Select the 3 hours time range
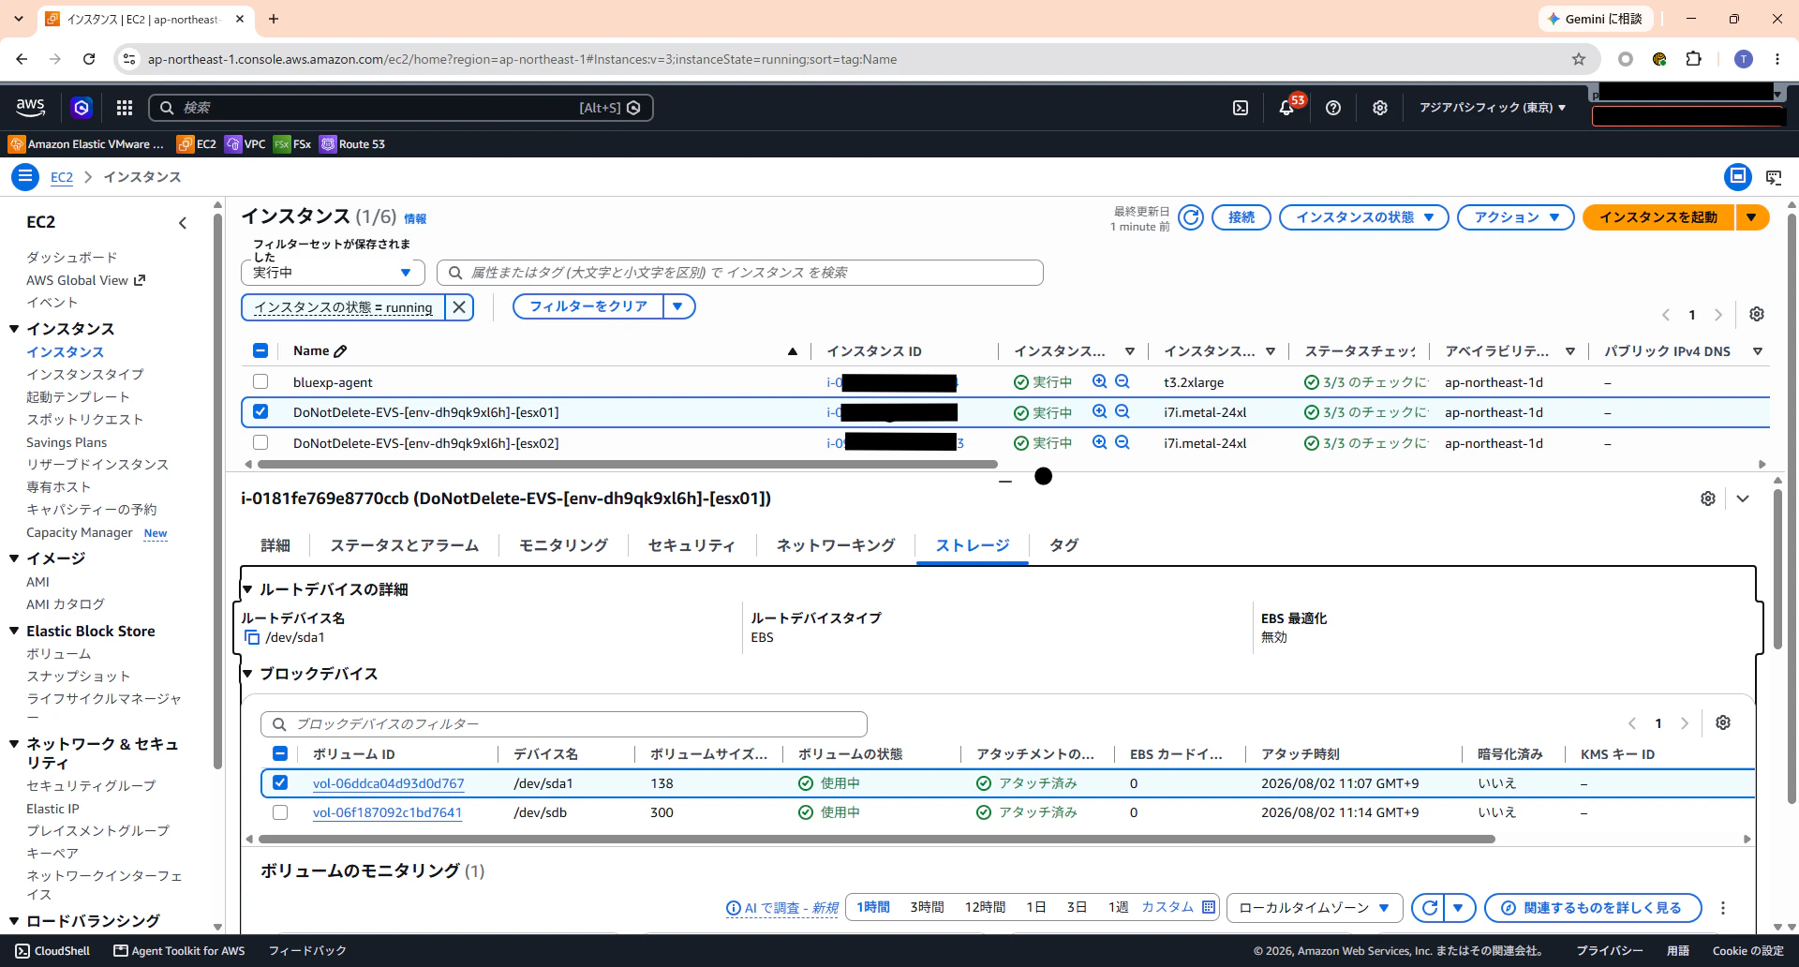Viewport: 1799px width, 967px height. point(927,907)
